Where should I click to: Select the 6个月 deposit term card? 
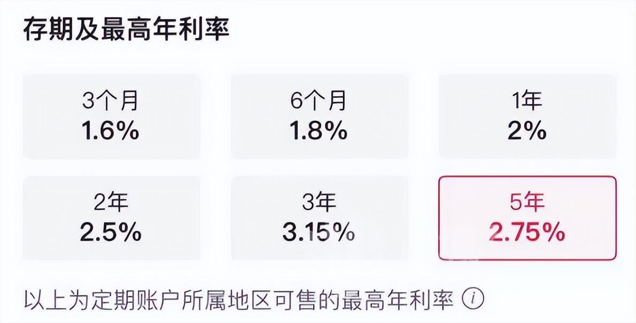coord(319,116)
